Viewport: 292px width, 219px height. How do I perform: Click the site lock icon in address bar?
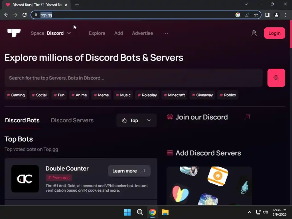tap(36, 15)
